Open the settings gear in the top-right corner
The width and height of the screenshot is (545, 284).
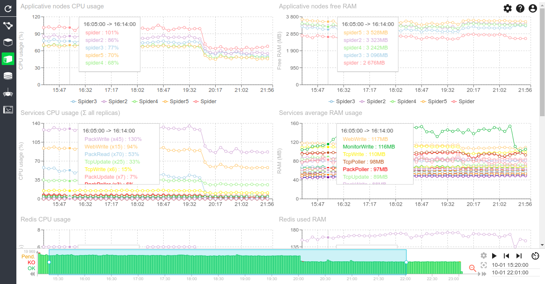(x=508, y=8)
